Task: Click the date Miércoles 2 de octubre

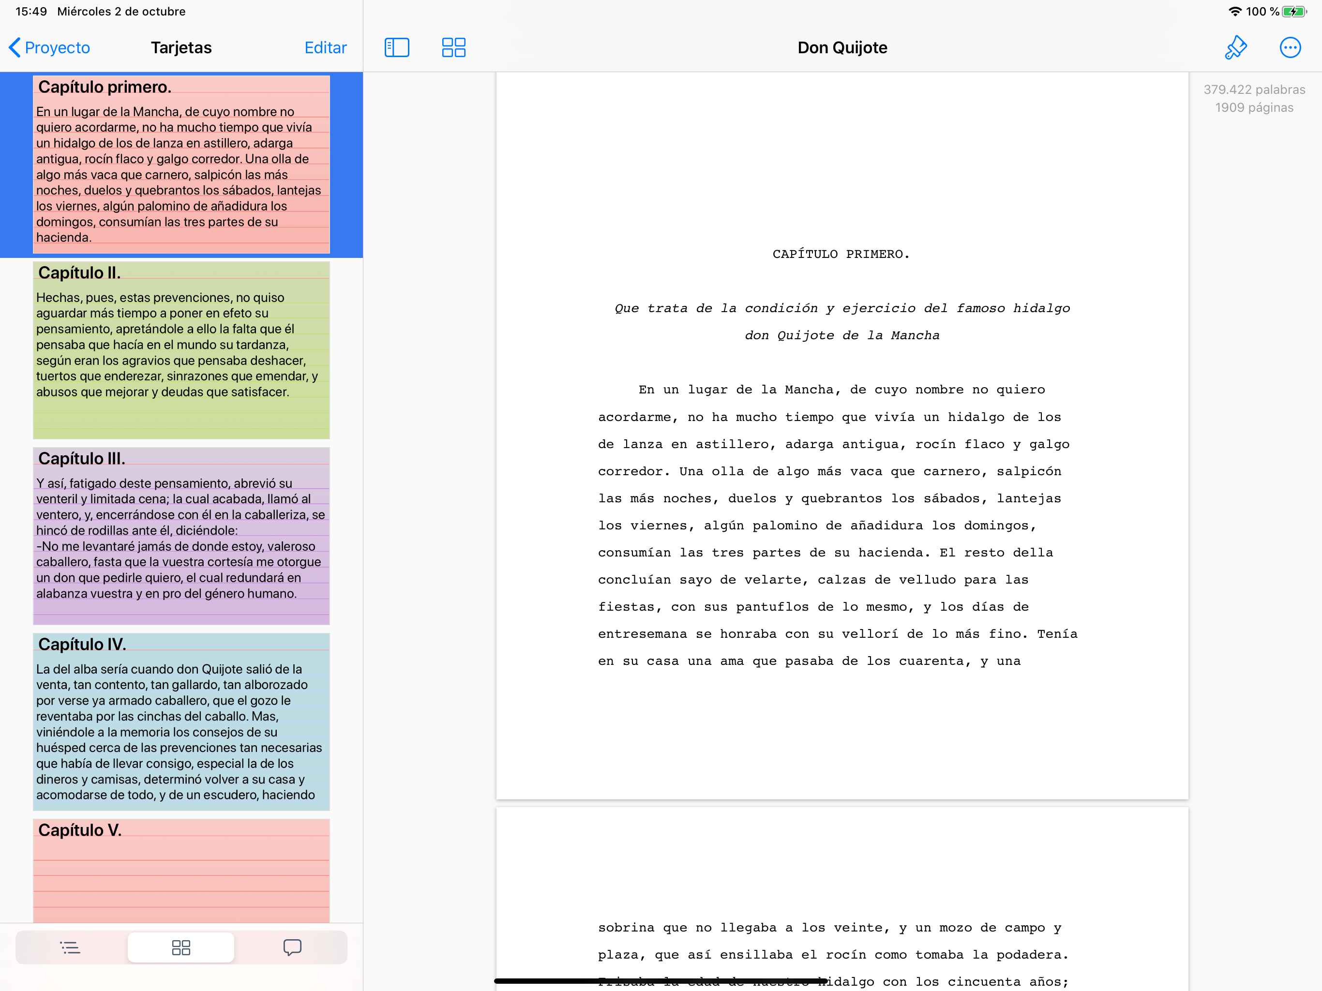Action: [121, 11]
